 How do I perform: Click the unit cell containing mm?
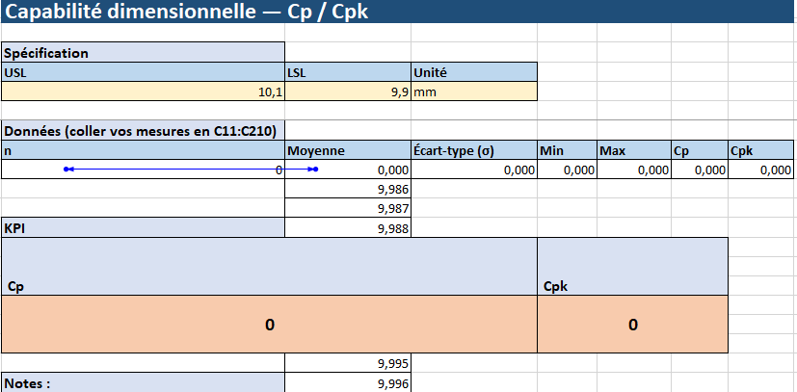[x=472, y=91]
